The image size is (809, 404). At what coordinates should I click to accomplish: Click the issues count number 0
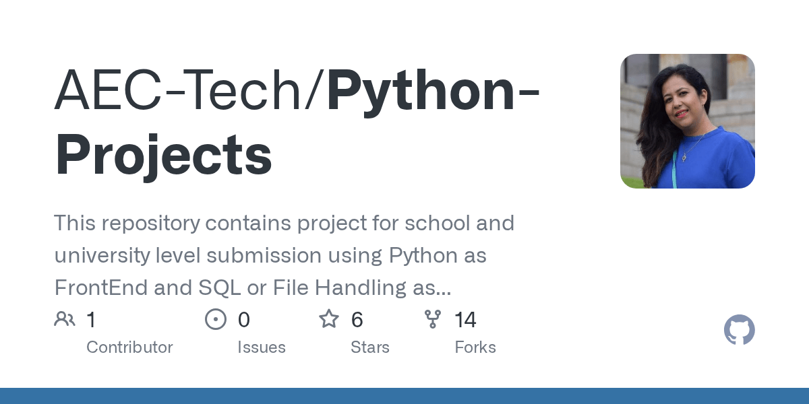[244, 320]
